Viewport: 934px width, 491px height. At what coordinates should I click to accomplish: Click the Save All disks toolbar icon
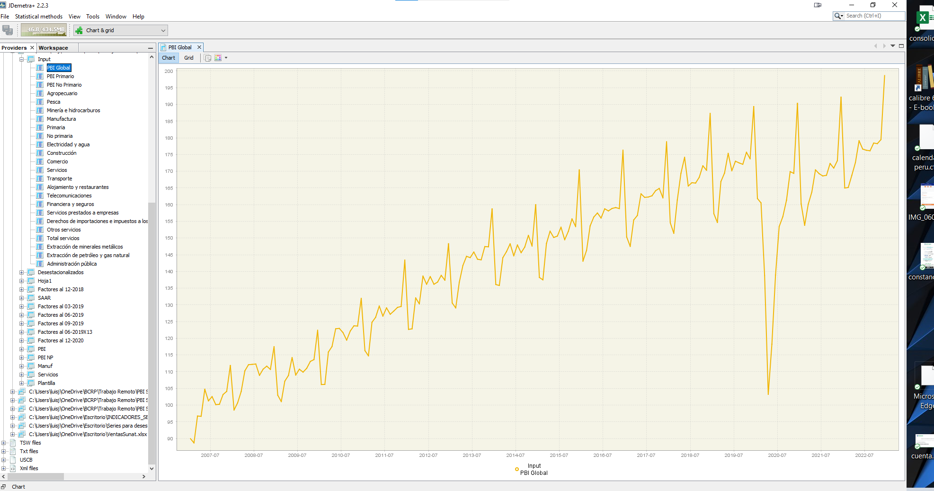coord(8,30)
